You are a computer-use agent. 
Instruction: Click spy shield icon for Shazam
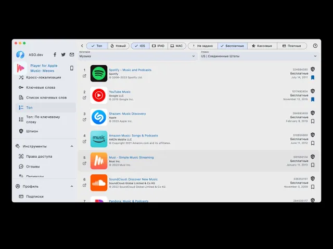(313, 113)
